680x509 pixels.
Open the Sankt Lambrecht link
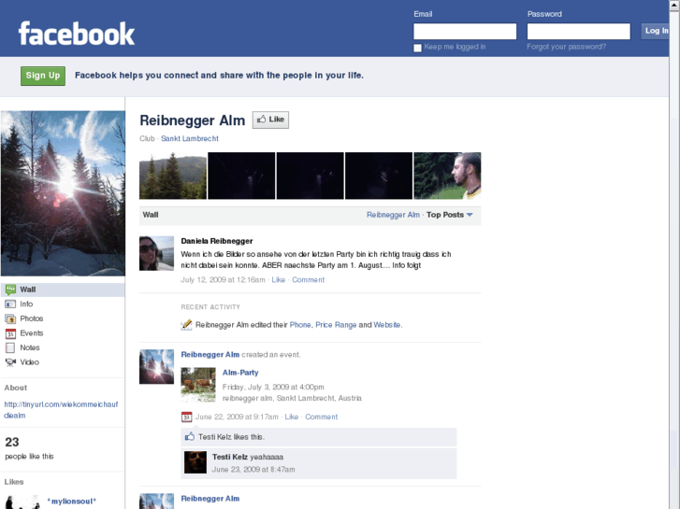(x=190, y=138)
